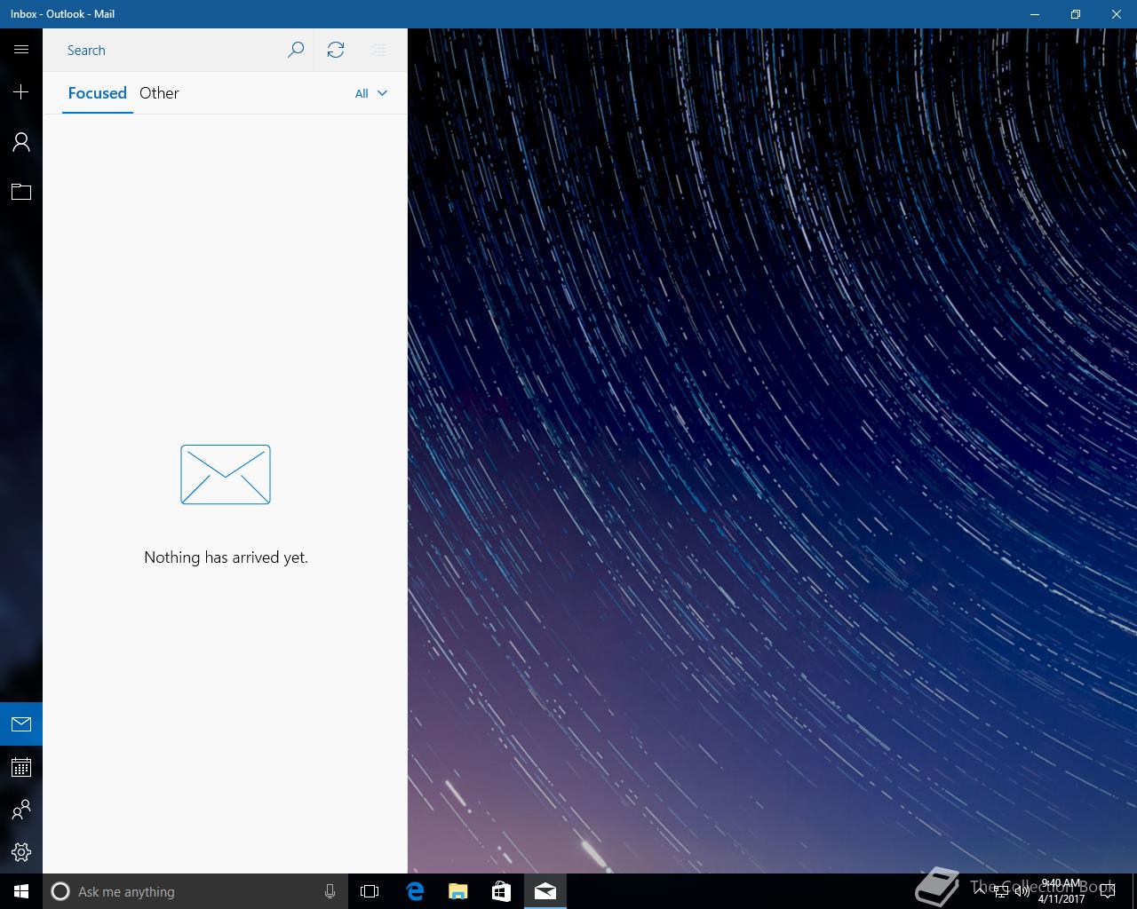This screenshot has width=1137, height=909.
Task: Click the network tray icon
Action: click(1001, 892)
